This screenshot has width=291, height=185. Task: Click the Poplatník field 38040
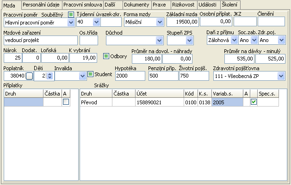(x=14, y=76)
